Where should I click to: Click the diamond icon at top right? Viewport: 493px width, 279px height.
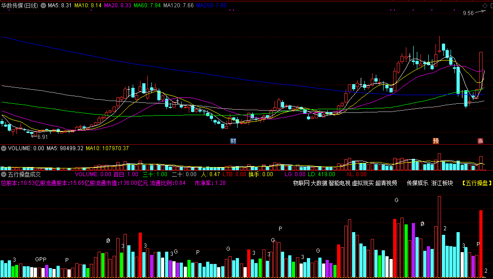484,5
